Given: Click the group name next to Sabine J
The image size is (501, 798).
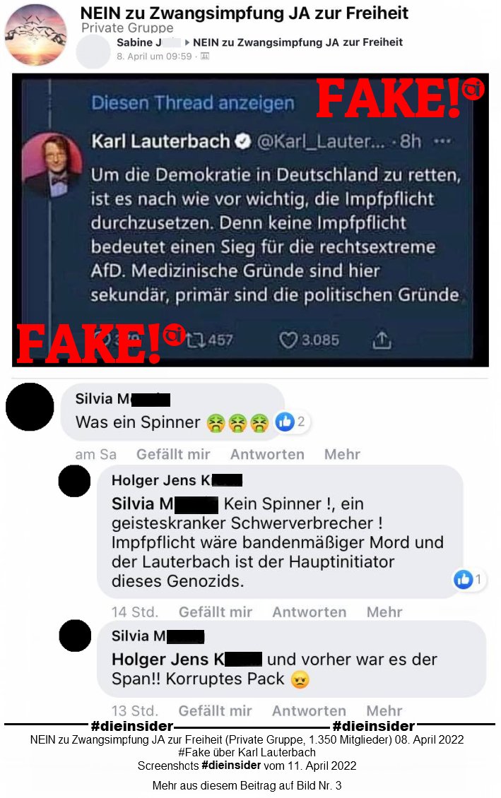Looking at the screenshot, I should tap(298, 42).
